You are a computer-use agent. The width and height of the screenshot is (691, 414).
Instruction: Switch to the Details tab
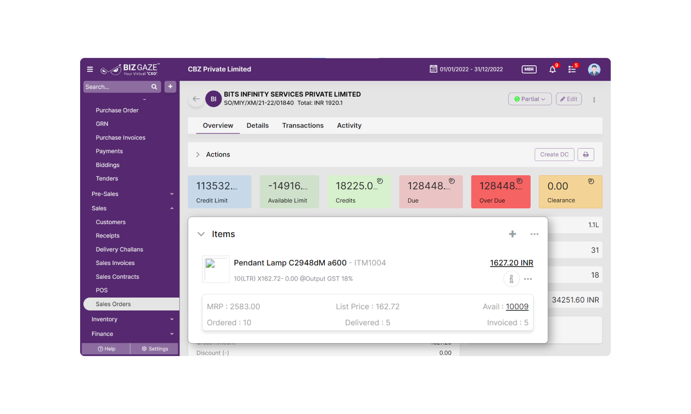[x=258, y=126]
